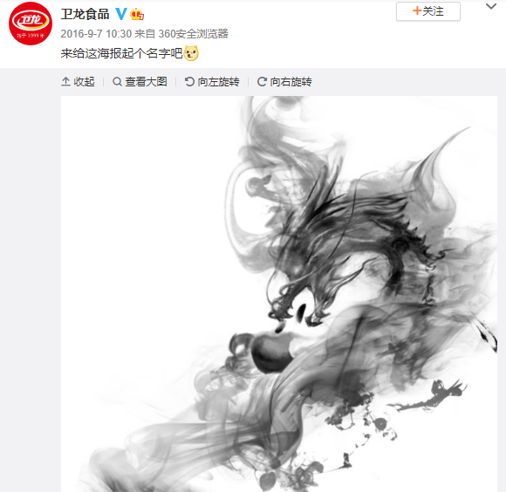Click the doge emoji in the post text

191,53
